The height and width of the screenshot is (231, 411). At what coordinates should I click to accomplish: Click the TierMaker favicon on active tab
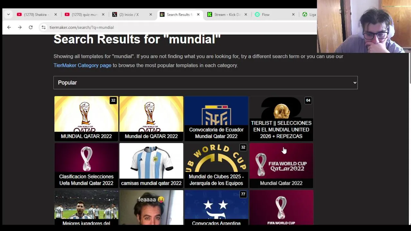click(162, 14)
